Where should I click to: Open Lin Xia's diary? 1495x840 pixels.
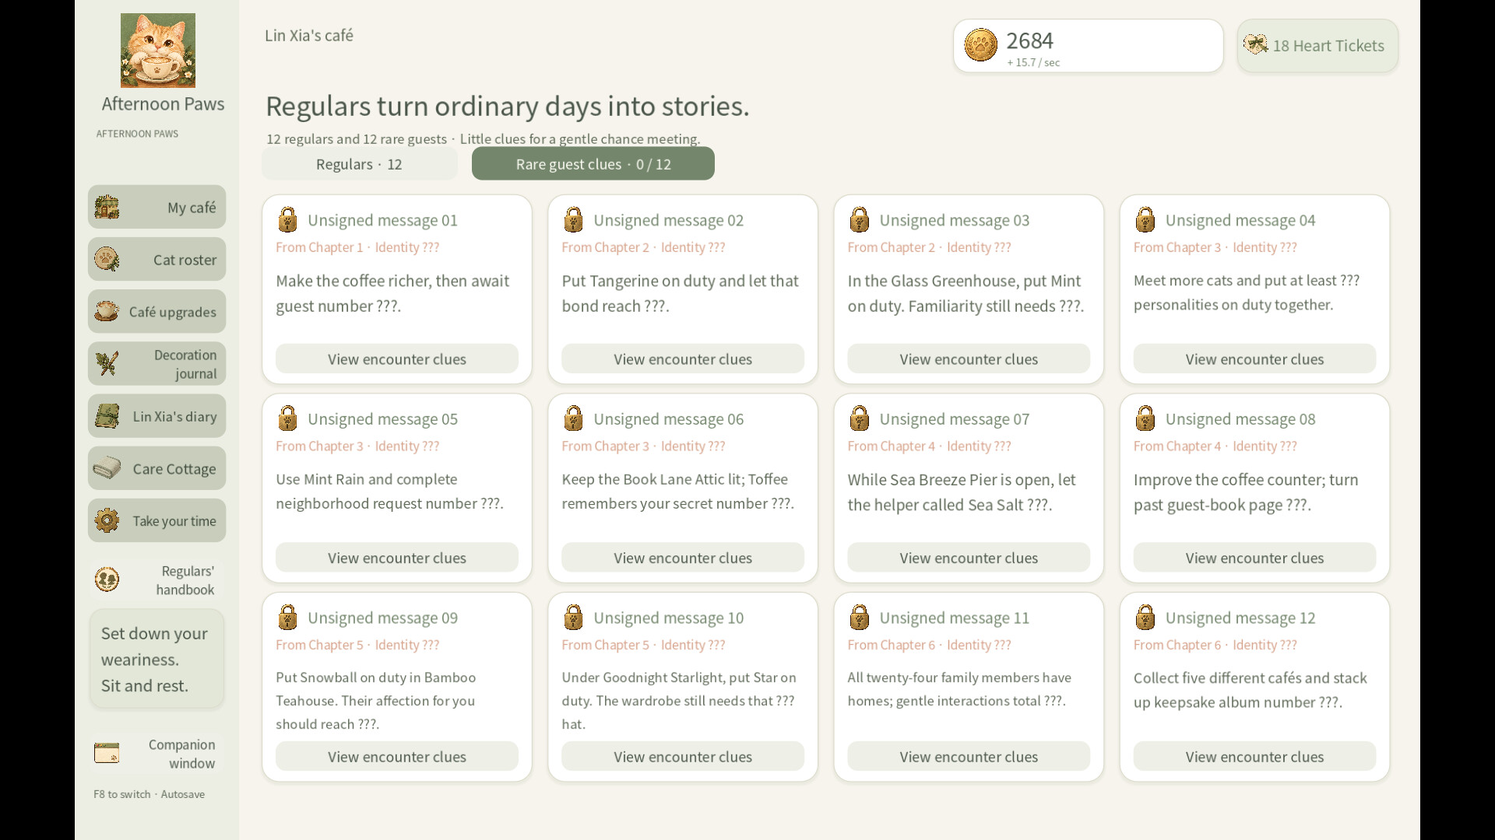click(x=157, y=416)
